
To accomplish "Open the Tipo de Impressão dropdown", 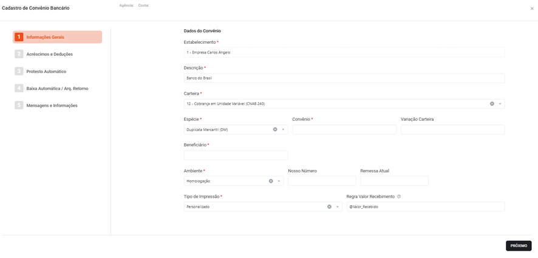I will (x=338, y=206).
